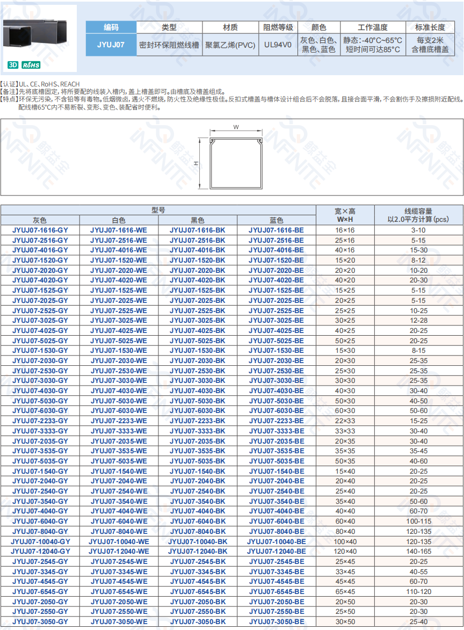Open model JYUJ07-3050-WE
The width and height of the screenshot is (464, 630).
tap(119, 621)
